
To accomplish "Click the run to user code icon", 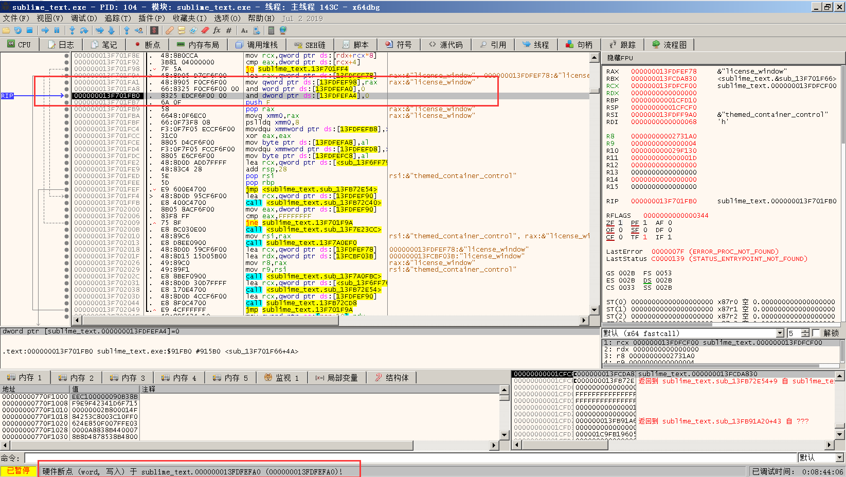I will tap(138, 31).
